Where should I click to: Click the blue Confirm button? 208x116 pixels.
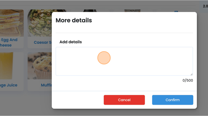pos(173,100)
